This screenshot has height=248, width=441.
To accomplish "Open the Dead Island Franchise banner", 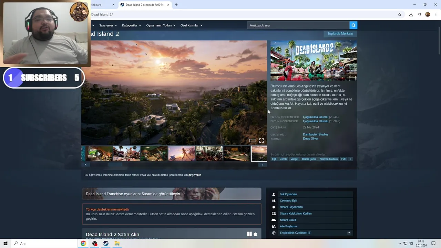I will coord(172,194).
